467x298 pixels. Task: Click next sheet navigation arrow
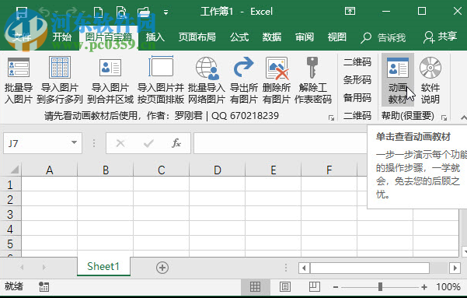(x=44, y=268)
